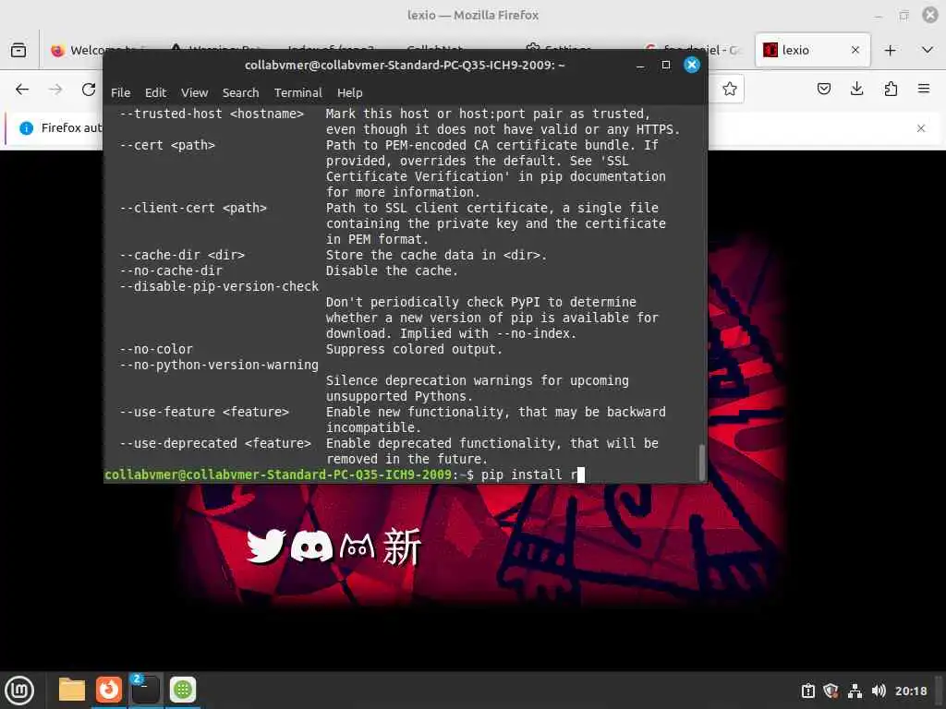Open the Linux Mint start menu
Viewport: 946px width, 709px height.
[x=19, y=691]
